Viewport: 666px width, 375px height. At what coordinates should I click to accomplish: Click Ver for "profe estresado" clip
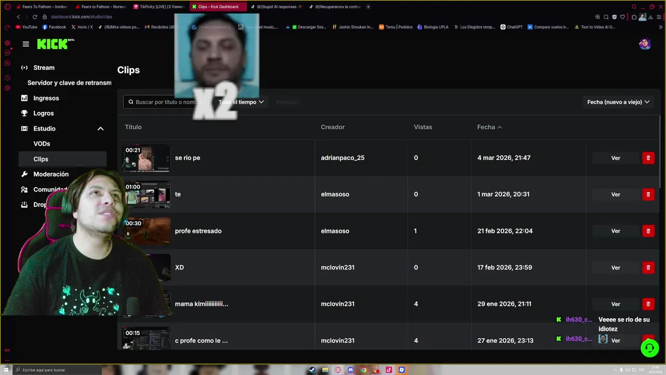[x=616, y=231]
